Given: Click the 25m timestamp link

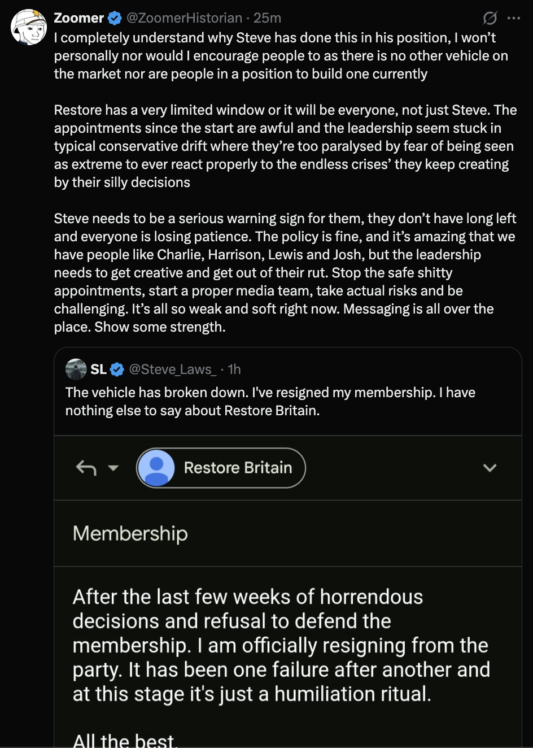Looking at the screenshot, I should click(x=267, y=18).
